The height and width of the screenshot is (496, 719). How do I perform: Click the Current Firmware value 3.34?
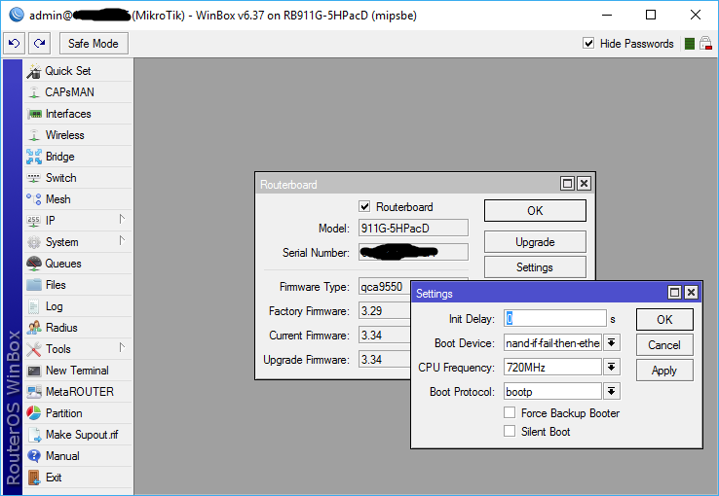click(384, 336)
